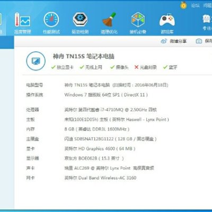Click the 微博分享 share link

point(178,41)
